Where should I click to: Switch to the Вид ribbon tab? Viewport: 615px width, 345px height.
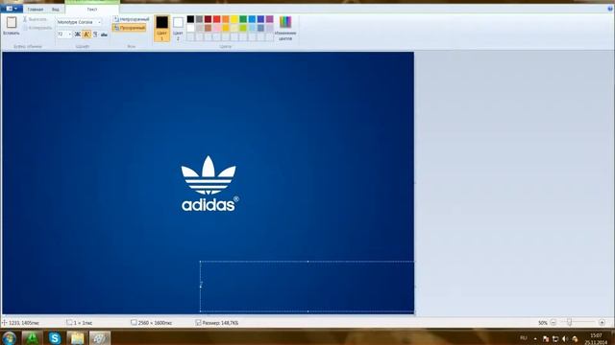pyautogui.click(x=56, y=9)
